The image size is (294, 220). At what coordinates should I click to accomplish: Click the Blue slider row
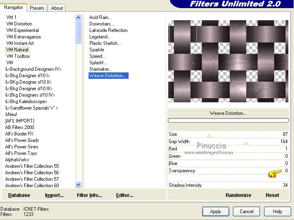point(228,163)
